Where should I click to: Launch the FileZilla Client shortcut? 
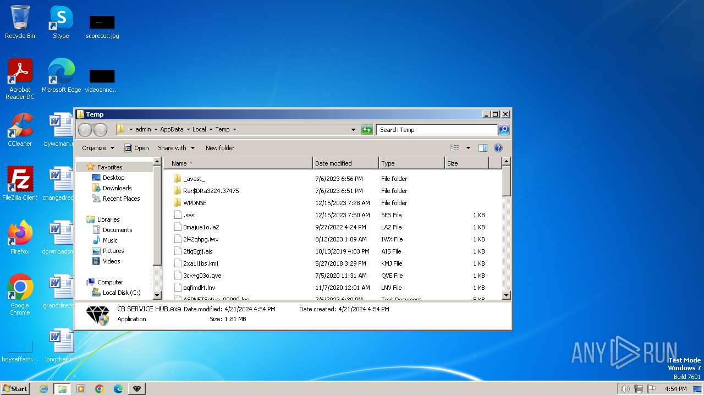pos(20,184)
